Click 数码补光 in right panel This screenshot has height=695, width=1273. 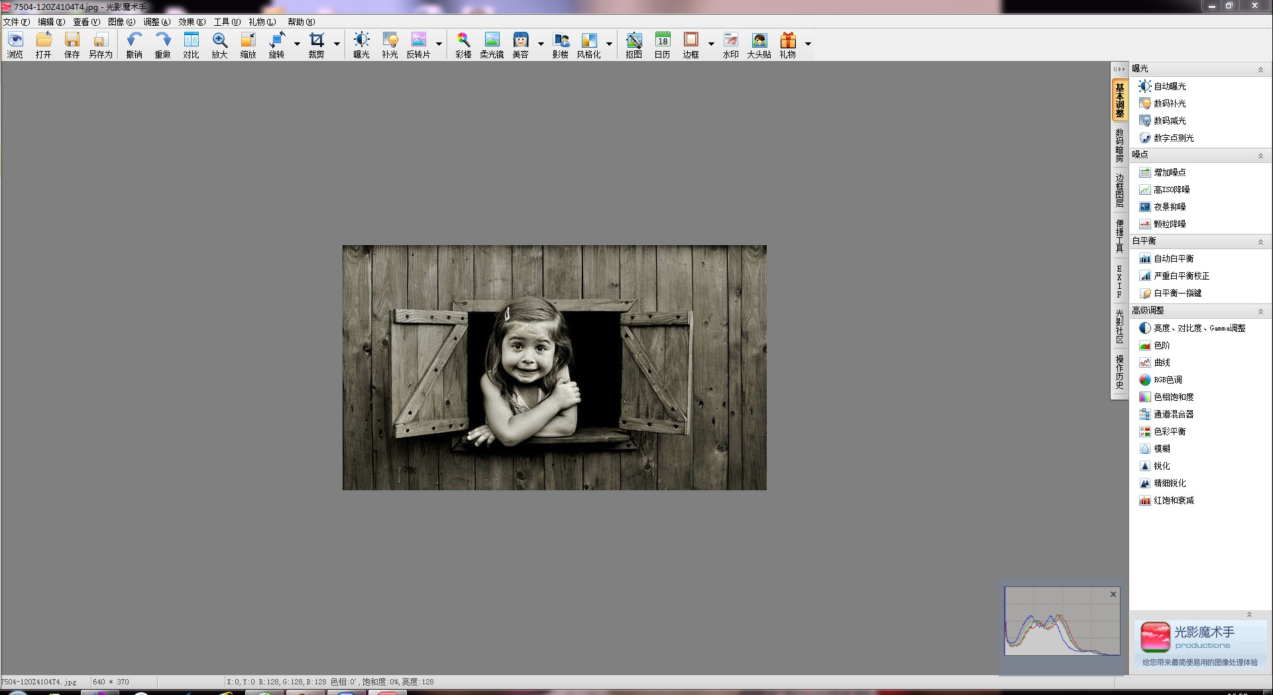coord(1163,103)
